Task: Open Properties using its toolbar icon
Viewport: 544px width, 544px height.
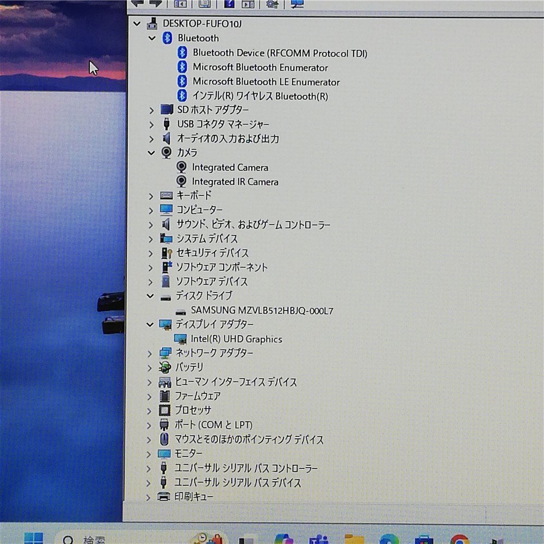Action: [x=204, y=4]
